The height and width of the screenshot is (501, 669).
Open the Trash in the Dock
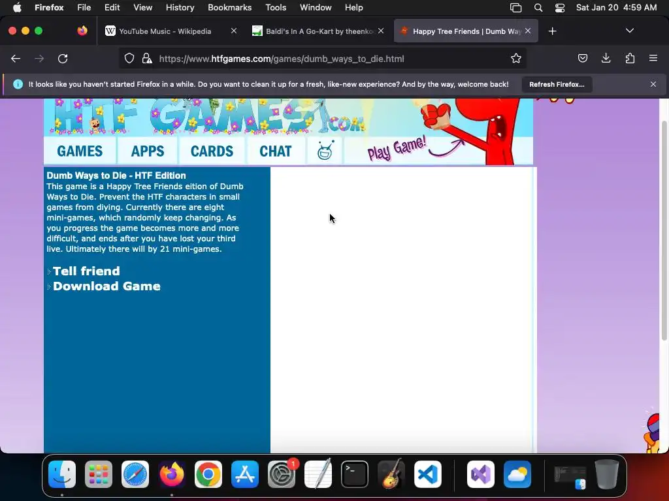click(606, 474)
